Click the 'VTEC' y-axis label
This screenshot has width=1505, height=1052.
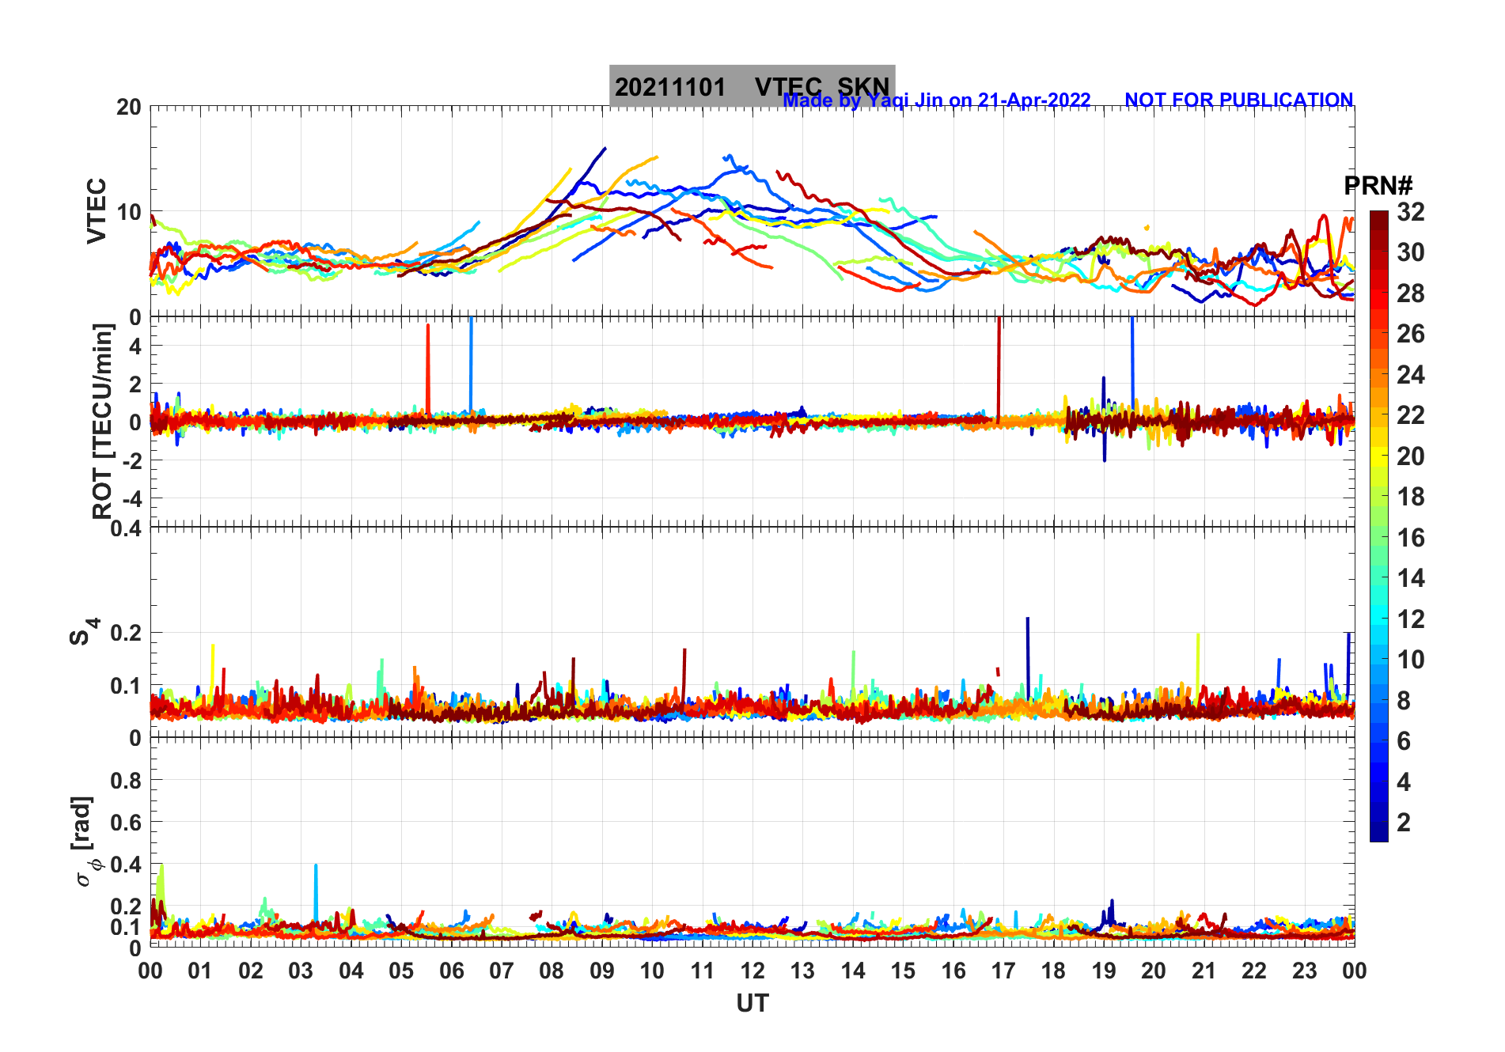(x=97, y=210)
